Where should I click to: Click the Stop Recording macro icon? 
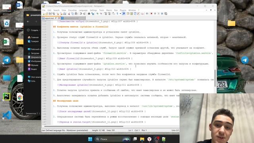pos(155,14)
